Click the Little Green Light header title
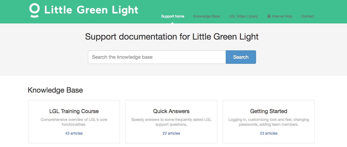The image size is (347, 147). 91,10
